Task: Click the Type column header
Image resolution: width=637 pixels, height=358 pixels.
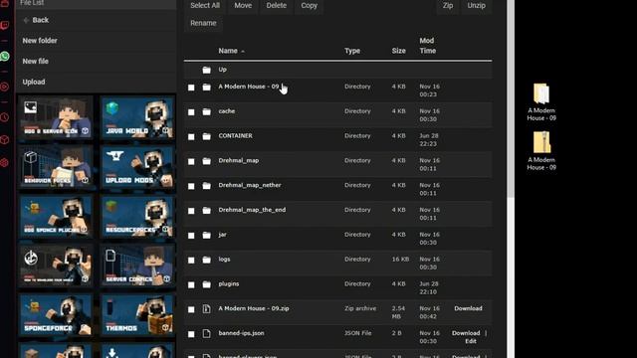Action: coord(352,51)
